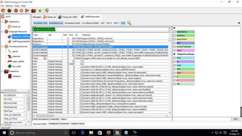Collapse the Original markups annotation set
The image size is (242, 136).
pyautogui.click(x=174, y=54)
